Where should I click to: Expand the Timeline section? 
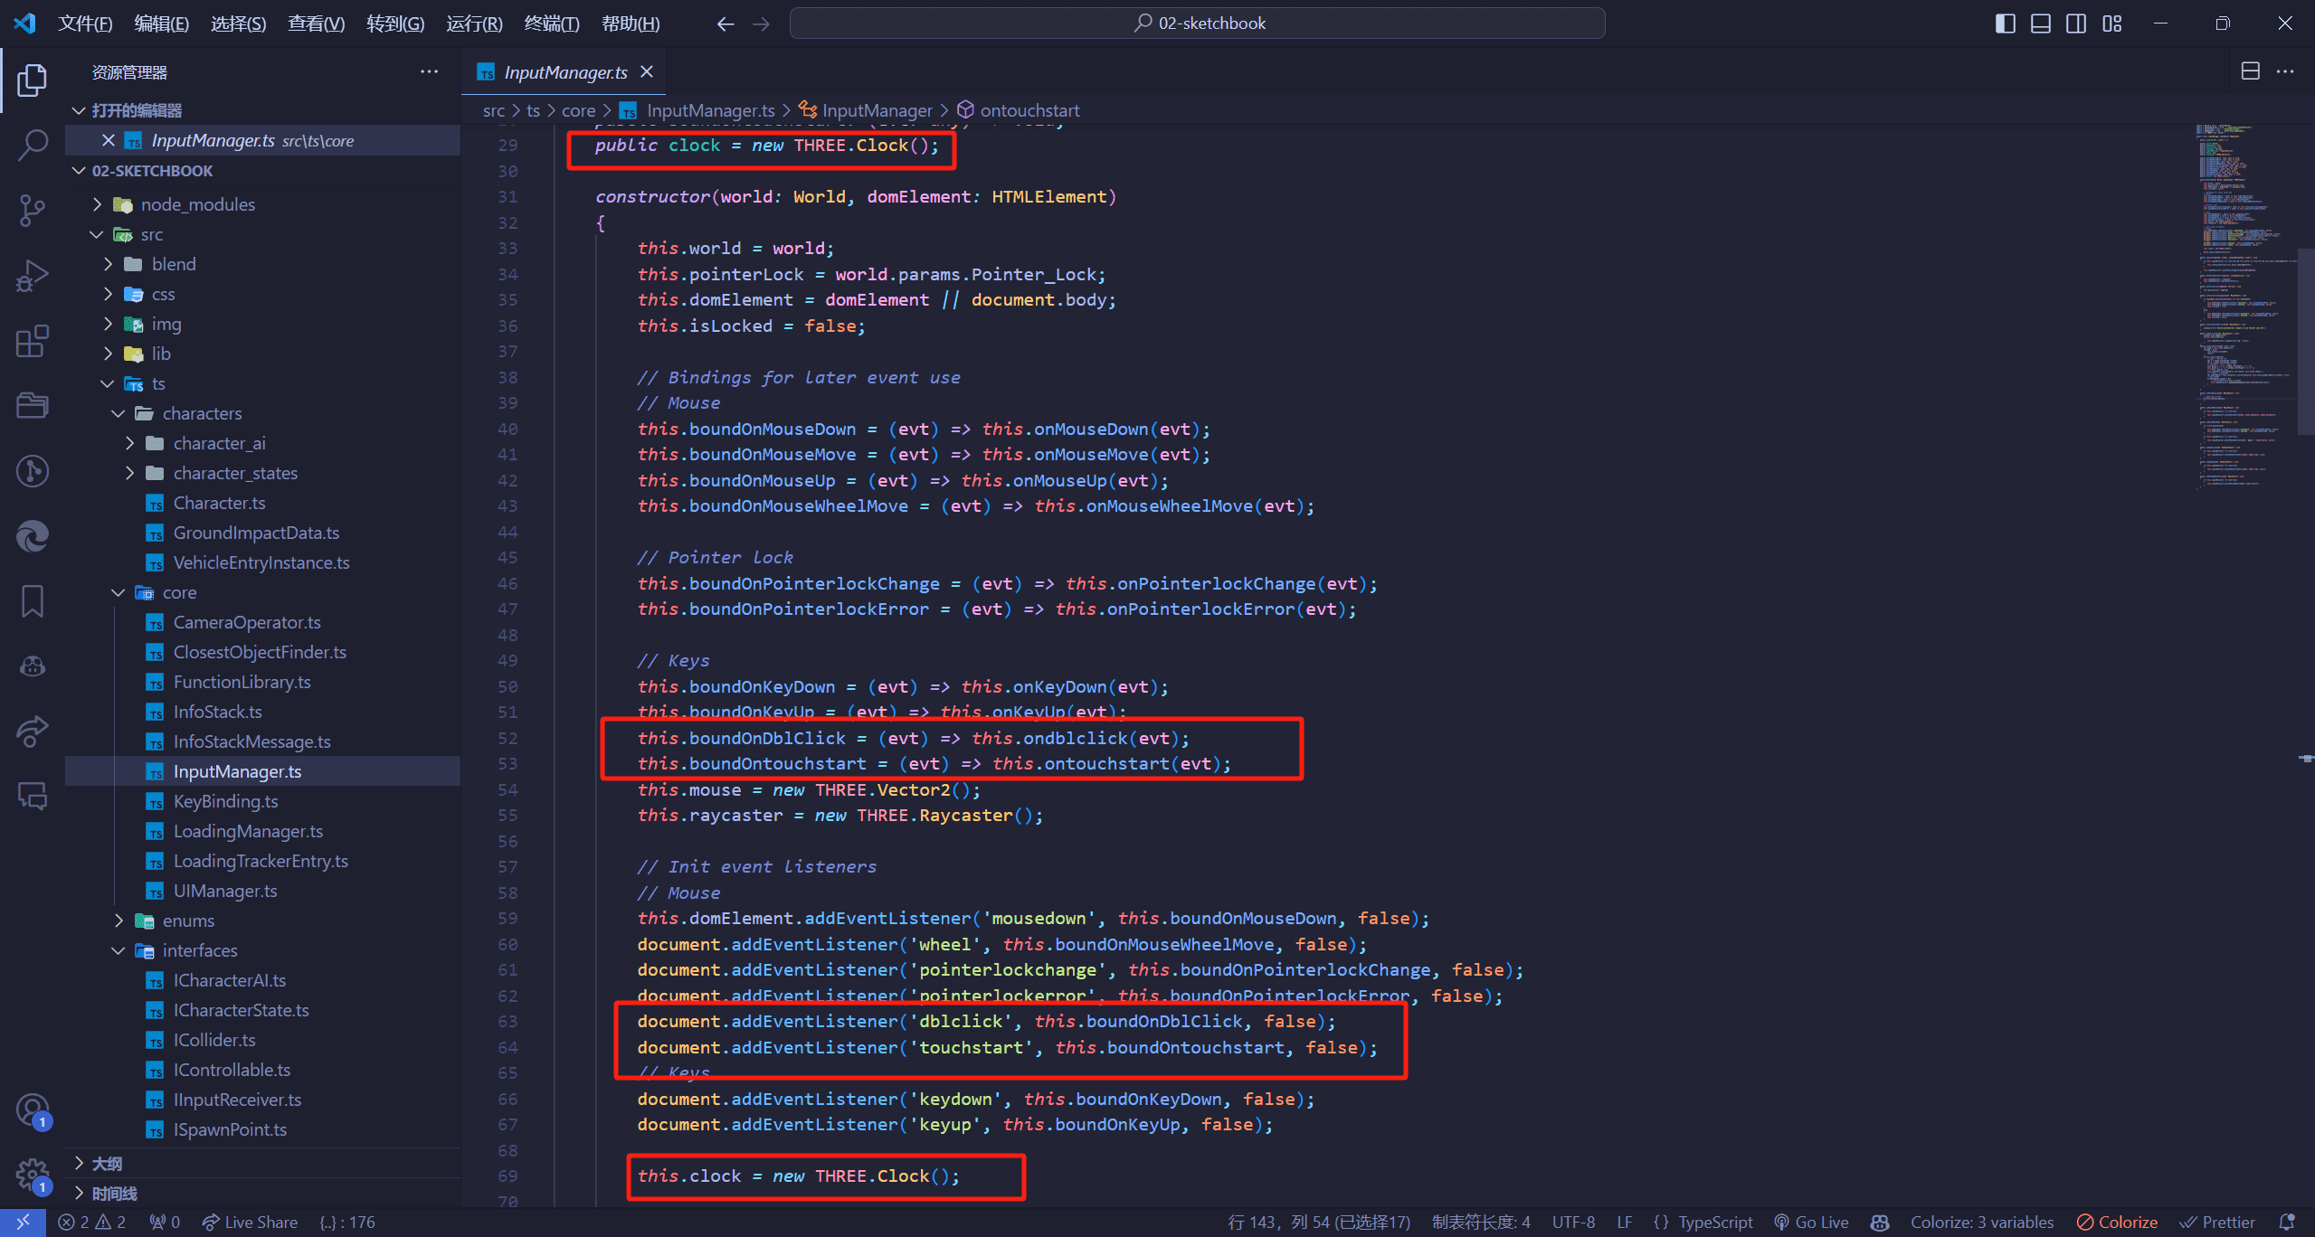tap(262, 1194)
